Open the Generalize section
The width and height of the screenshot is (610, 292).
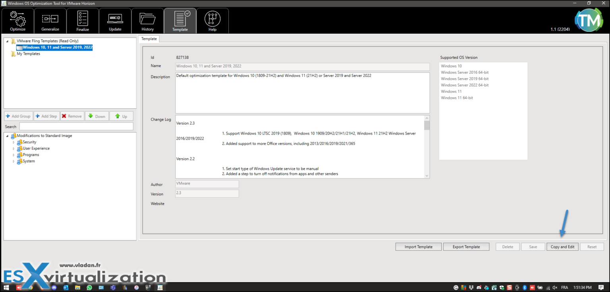click(x=50, y=21)
